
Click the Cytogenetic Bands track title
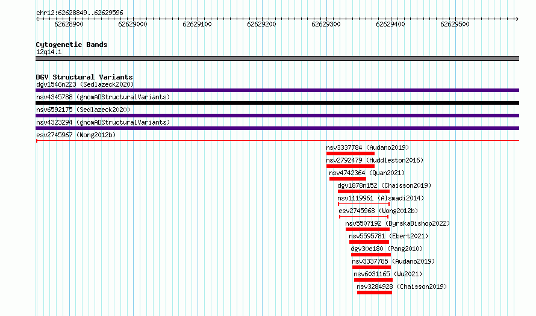pyautogui.click(x=72, y=45)
